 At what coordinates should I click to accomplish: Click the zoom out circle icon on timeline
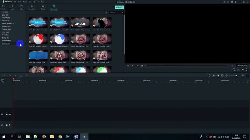227,75
